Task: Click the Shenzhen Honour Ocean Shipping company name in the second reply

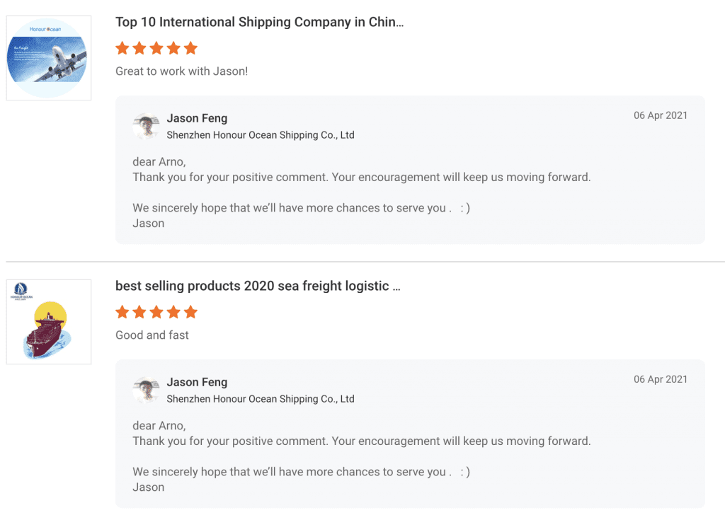Action: click(x=260, y=398)
